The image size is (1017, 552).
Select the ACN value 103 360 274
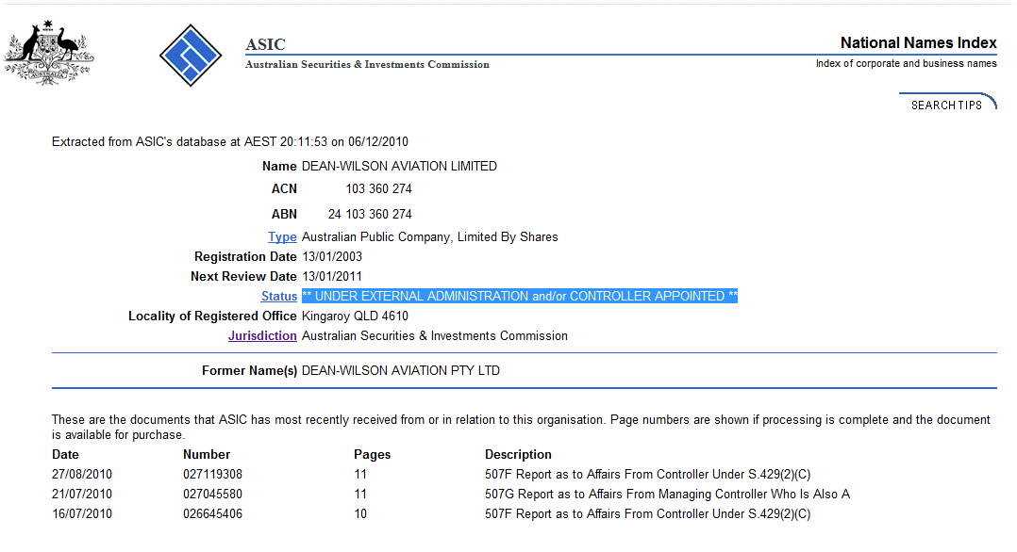(x=379, y=189)
